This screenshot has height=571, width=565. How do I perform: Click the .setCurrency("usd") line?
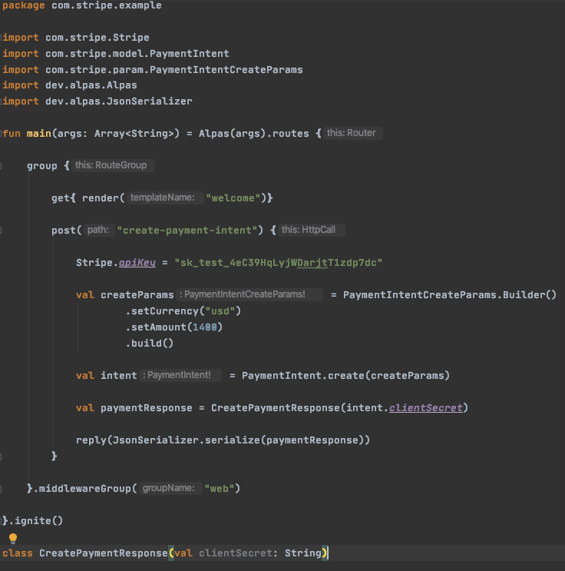click(183, 311)
